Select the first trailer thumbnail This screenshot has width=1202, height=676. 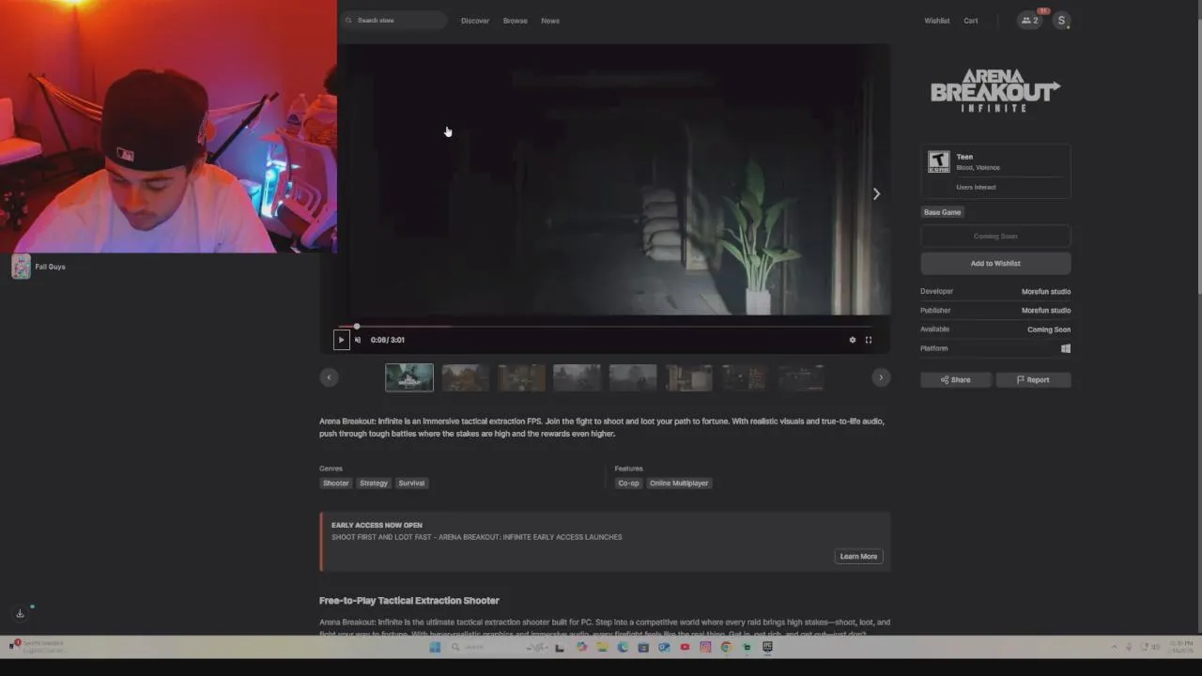[409, 377]
